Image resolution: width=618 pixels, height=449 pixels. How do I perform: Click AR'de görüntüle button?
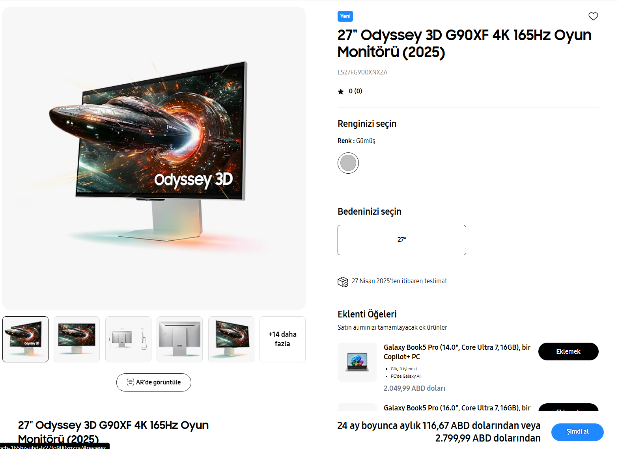[154, 382]
